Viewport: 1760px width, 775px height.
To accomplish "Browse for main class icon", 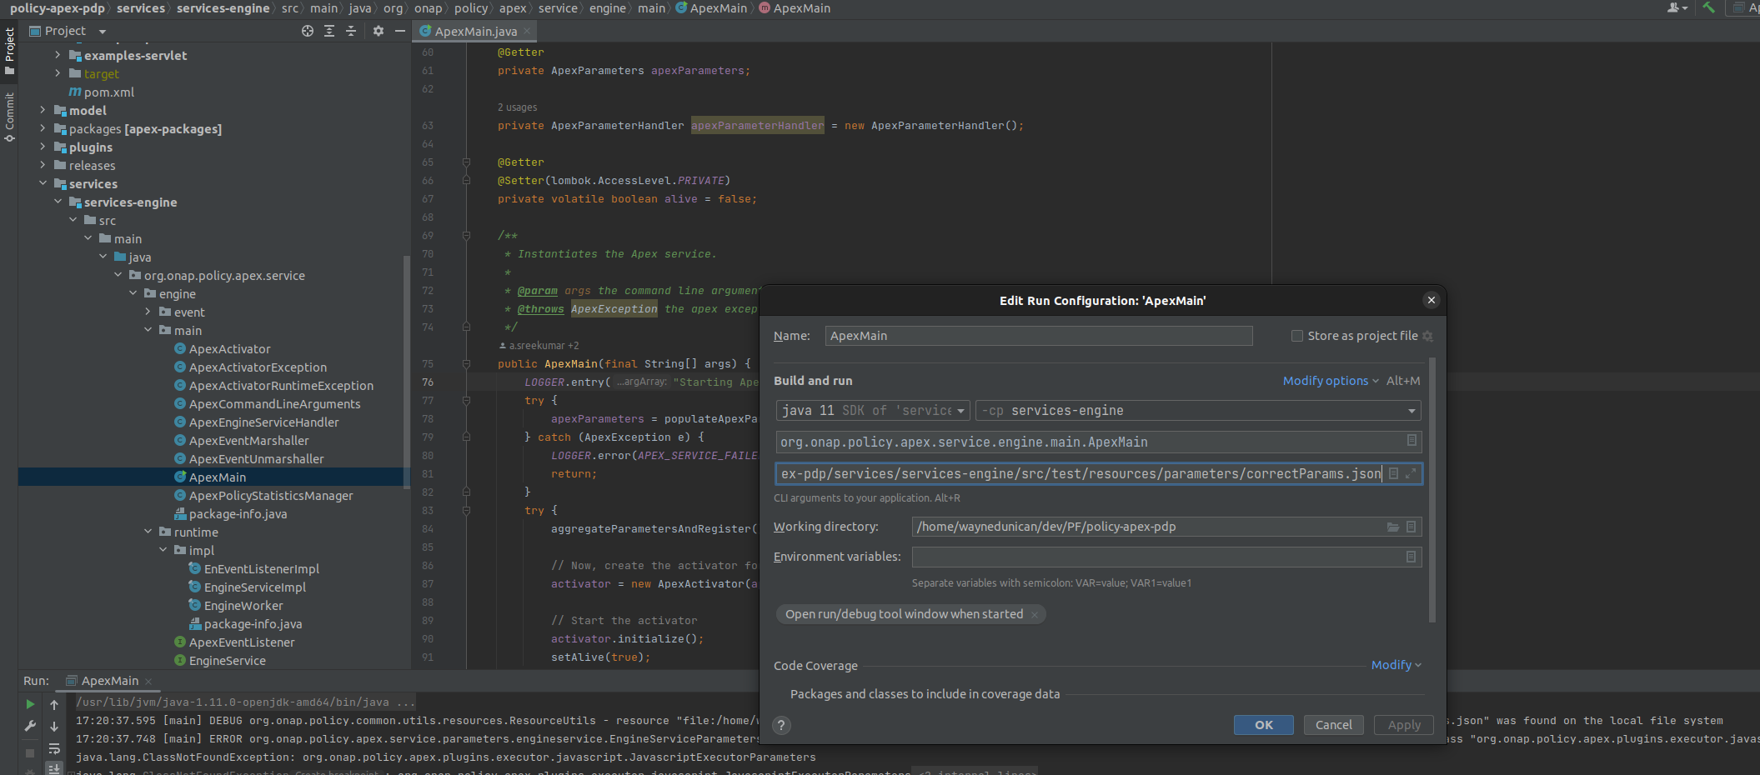I will pyautogui.click(x=1412, y=440).
